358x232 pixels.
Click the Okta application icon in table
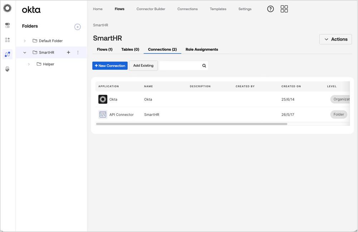click(x=103, y=99)
